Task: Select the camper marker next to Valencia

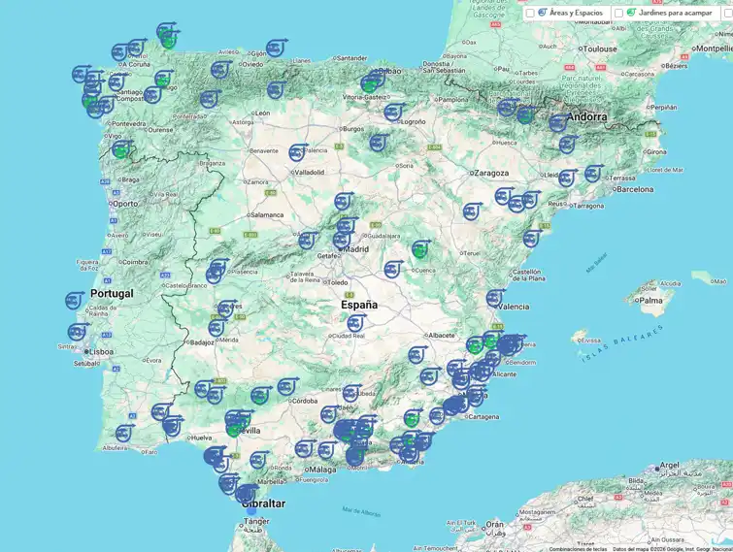Action: tap(494, 298)
